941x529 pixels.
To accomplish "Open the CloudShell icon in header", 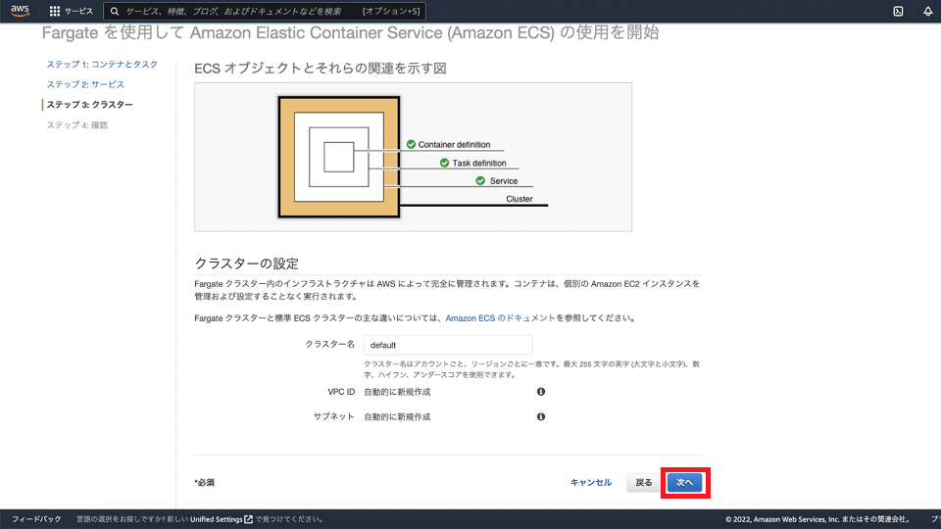I will pyautogui.click(x=899, y=11).
